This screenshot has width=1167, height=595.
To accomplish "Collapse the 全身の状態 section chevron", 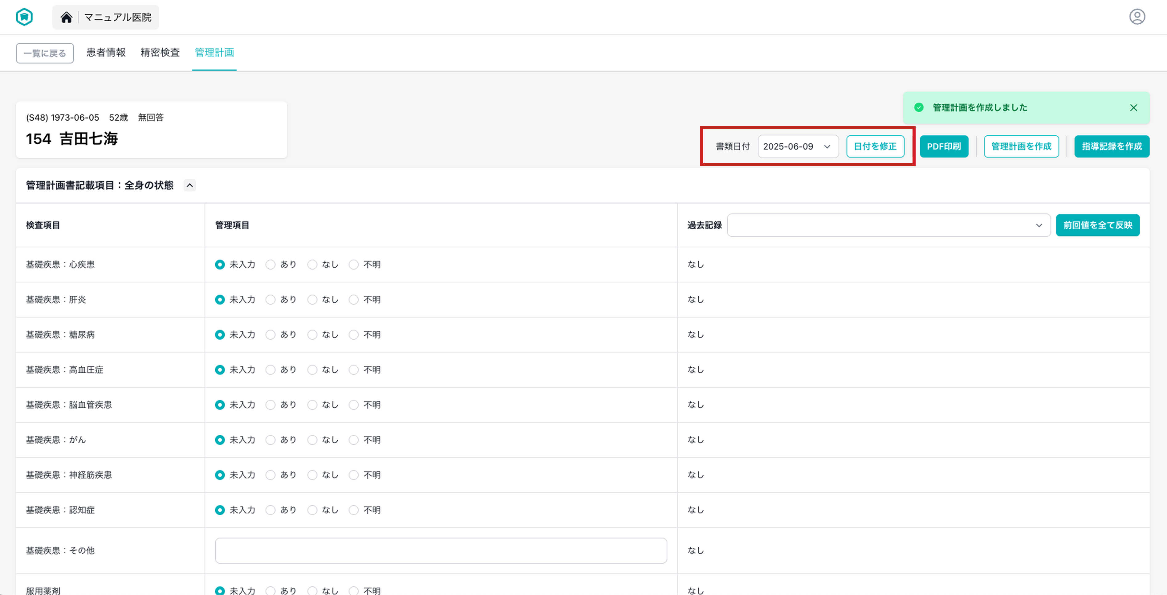I will (190, 186).
